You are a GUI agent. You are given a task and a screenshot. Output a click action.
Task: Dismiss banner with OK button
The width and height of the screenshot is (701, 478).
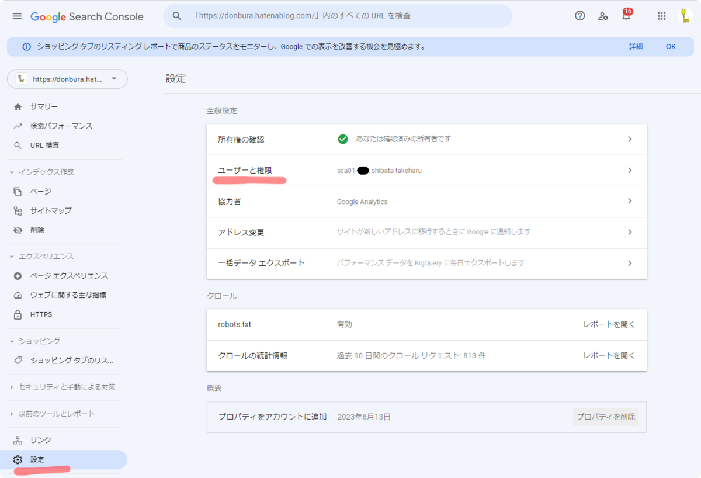tap(671, 47)
